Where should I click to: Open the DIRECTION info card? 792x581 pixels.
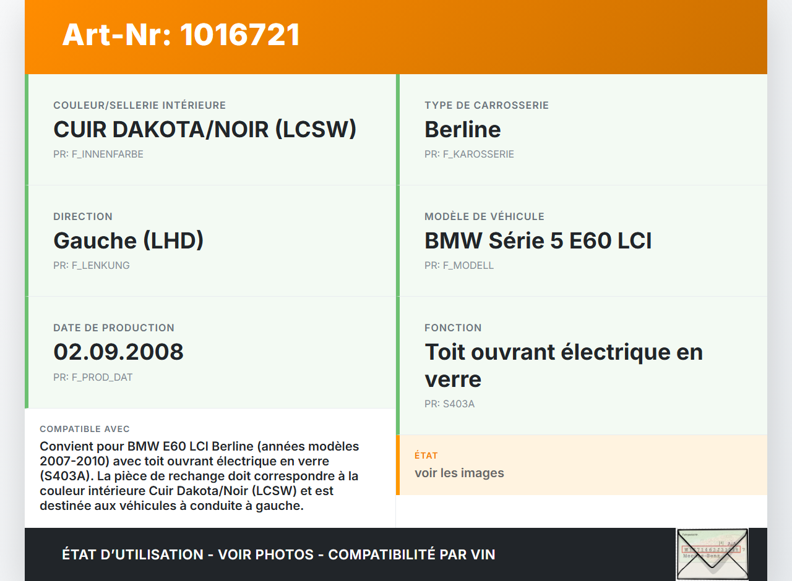tap(210, 241)
